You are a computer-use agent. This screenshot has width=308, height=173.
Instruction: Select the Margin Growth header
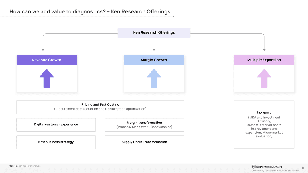154,60
